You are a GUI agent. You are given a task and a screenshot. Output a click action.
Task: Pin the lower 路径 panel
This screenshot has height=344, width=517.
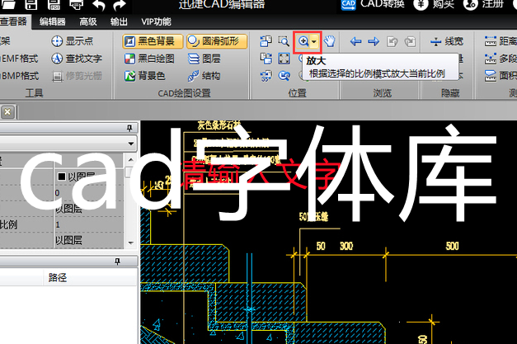[x=117, y=262]
